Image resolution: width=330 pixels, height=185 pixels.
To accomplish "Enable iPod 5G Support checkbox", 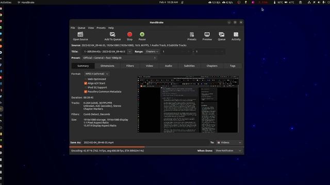I will (x=86, y=87).
